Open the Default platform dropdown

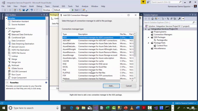coord(62,10)
